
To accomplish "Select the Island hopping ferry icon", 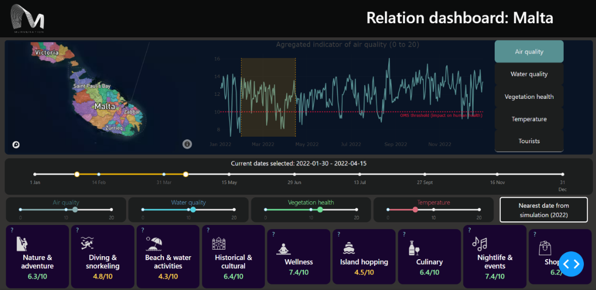I will tap(349, 248).
